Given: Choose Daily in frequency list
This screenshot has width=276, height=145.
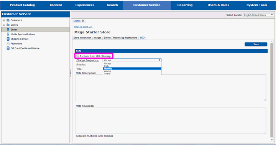Looking at the screenshot, I should pos(132,66).
